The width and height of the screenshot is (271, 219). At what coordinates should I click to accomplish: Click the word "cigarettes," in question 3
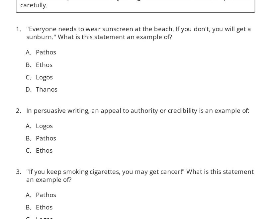point(105,172)
